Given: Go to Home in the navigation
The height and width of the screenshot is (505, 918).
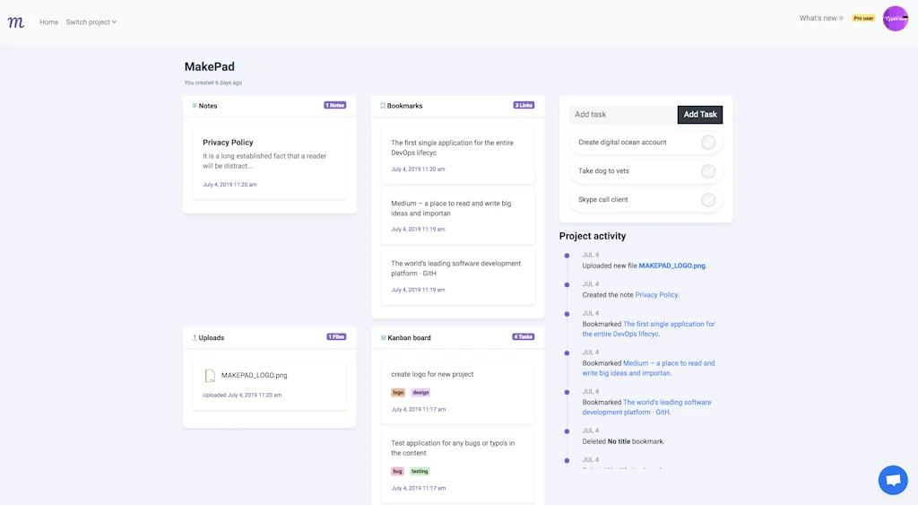Looking at the screenshot, I should 48,22.
